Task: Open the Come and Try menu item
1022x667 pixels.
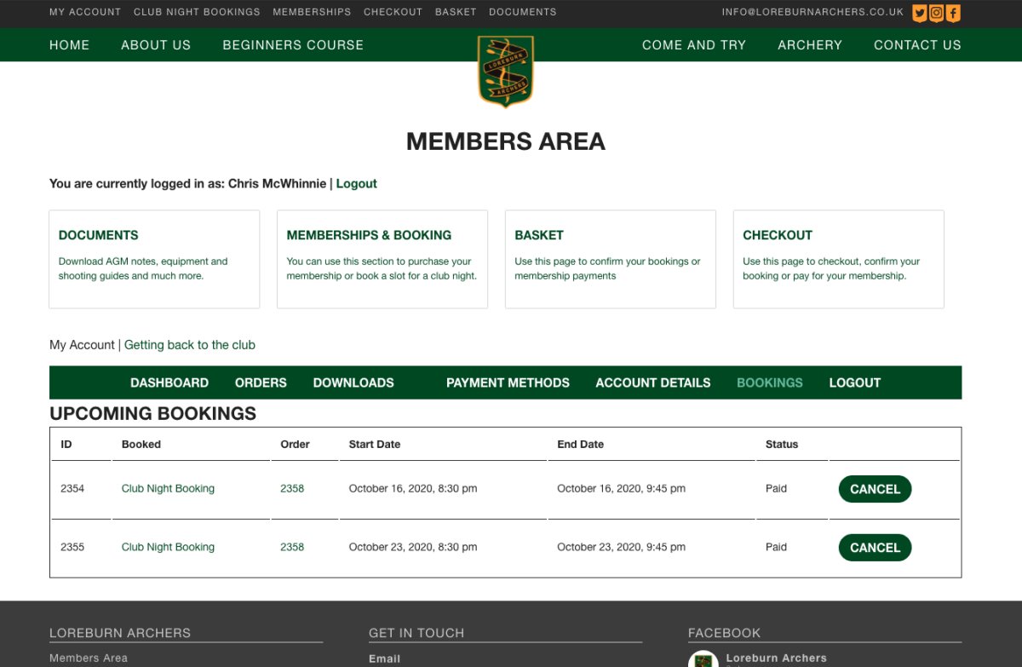Action: (x=693, y=45)
